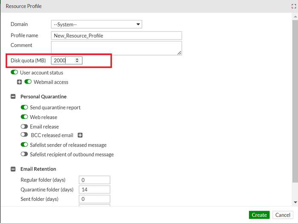
Task: Click the maximize dialog icon
Action: click(293, 6)
